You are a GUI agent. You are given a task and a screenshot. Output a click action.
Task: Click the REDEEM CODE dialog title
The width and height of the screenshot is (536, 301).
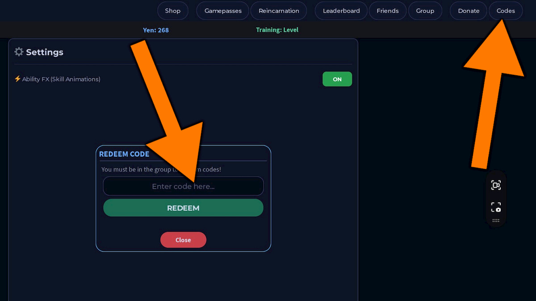(124, 154)
